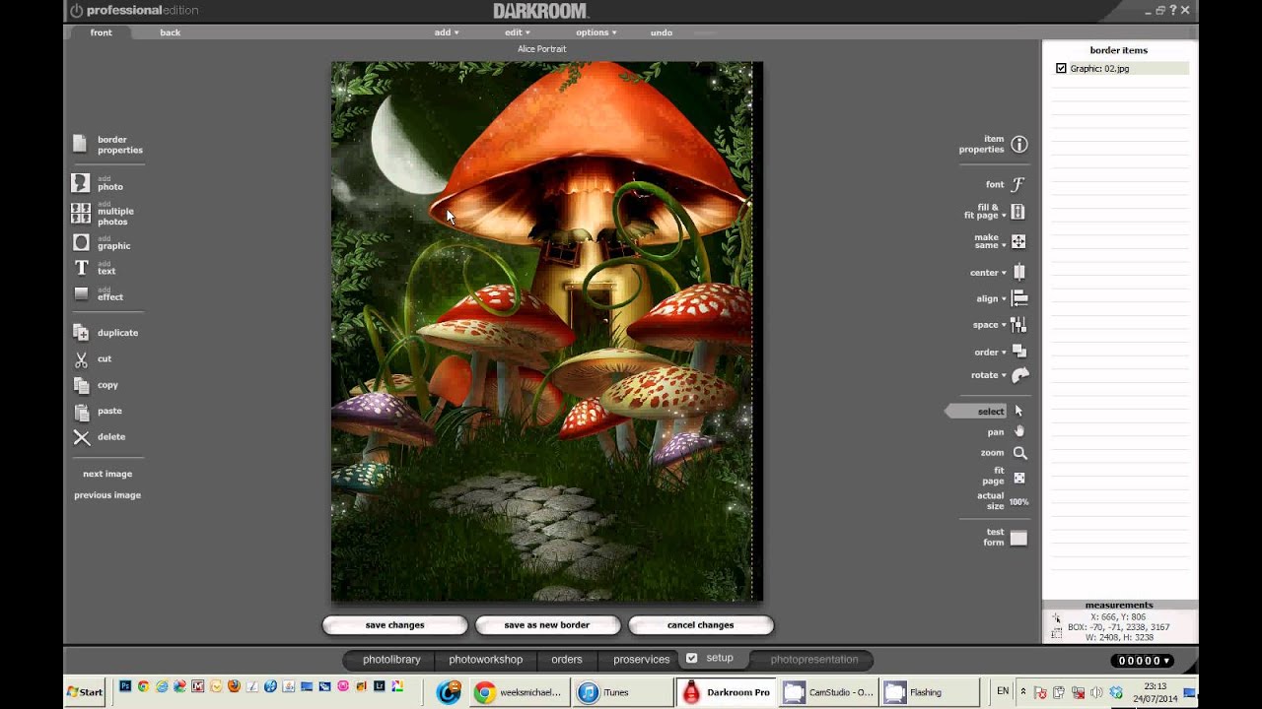
Task: Open border properties icon
Action: click(x=81, y=145)
